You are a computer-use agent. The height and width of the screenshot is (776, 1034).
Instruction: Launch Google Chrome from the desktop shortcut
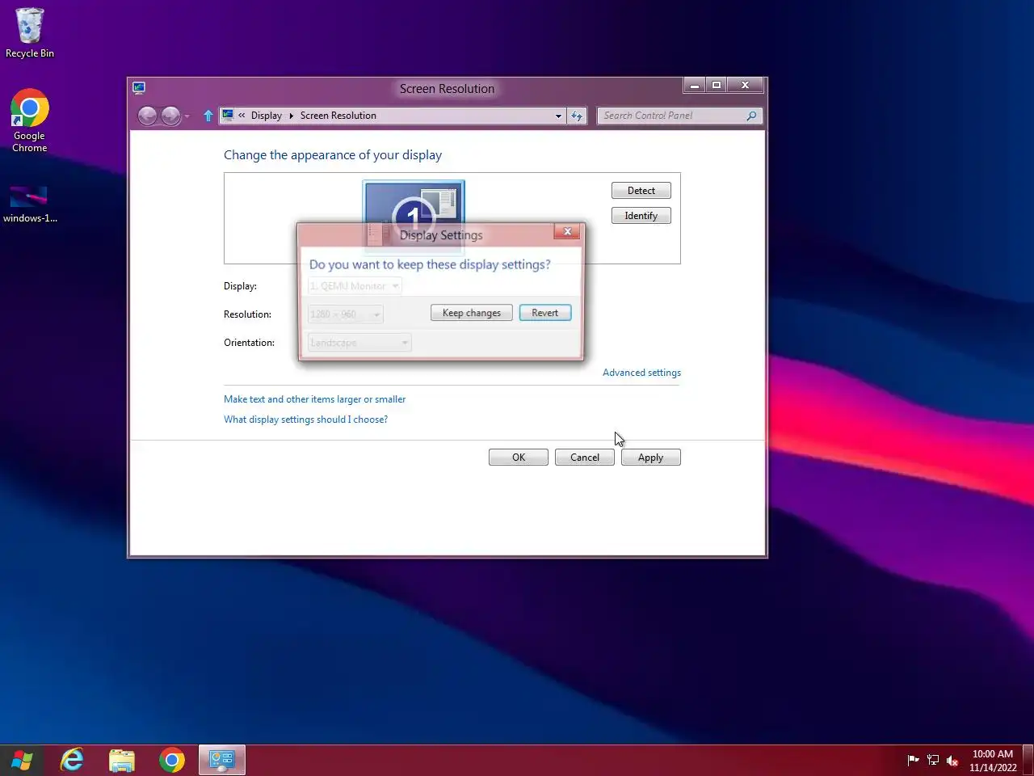(x=30, y=120)
